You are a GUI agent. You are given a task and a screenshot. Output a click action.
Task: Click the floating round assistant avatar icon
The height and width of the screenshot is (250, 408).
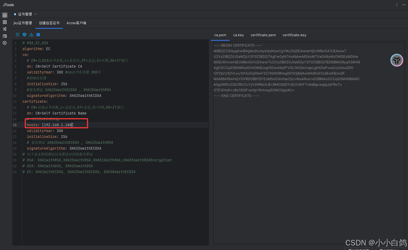tap(397, 60)
